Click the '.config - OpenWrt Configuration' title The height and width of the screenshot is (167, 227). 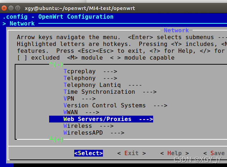(58, 17)
